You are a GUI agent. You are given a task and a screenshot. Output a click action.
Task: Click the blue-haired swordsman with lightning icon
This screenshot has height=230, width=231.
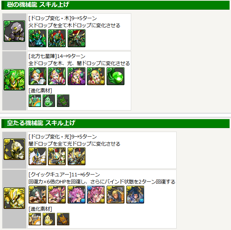(135, 195)
